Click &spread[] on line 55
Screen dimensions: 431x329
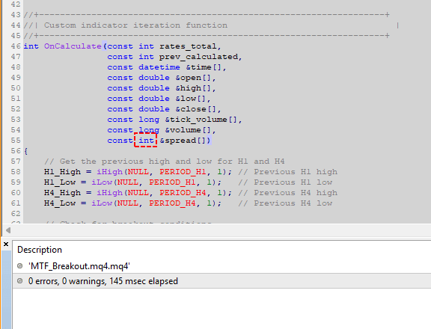(183, 141)
